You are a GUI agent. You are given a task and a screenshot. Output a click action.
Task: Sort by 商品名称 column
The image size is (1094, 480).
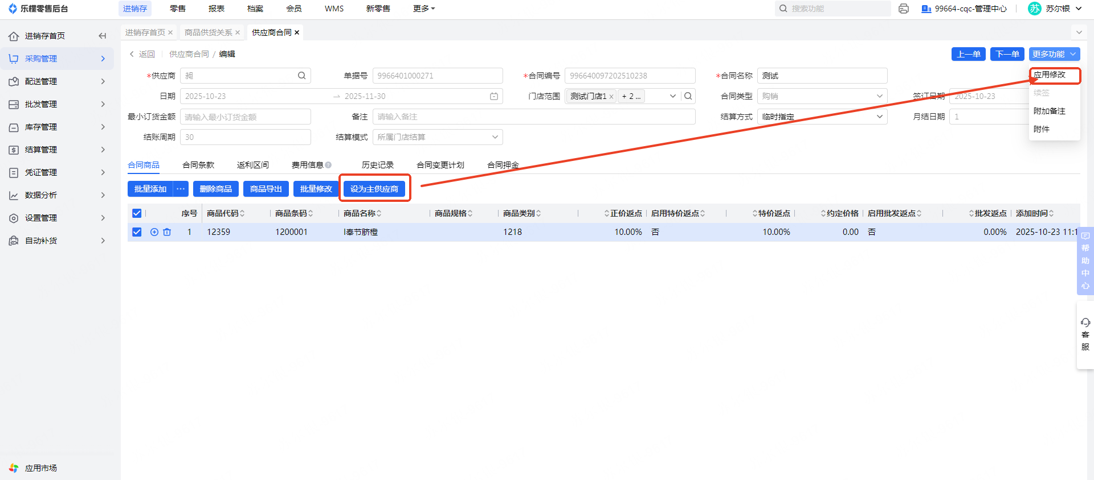[x=379, y=213]
